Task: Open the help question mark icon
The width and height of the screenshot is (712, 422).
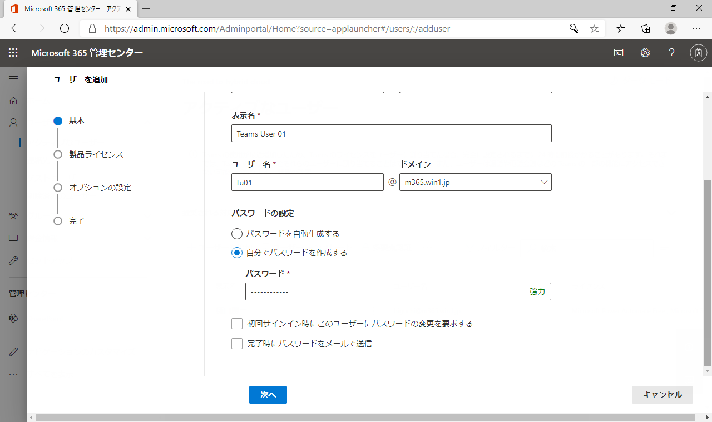Action: coord(672,53)
